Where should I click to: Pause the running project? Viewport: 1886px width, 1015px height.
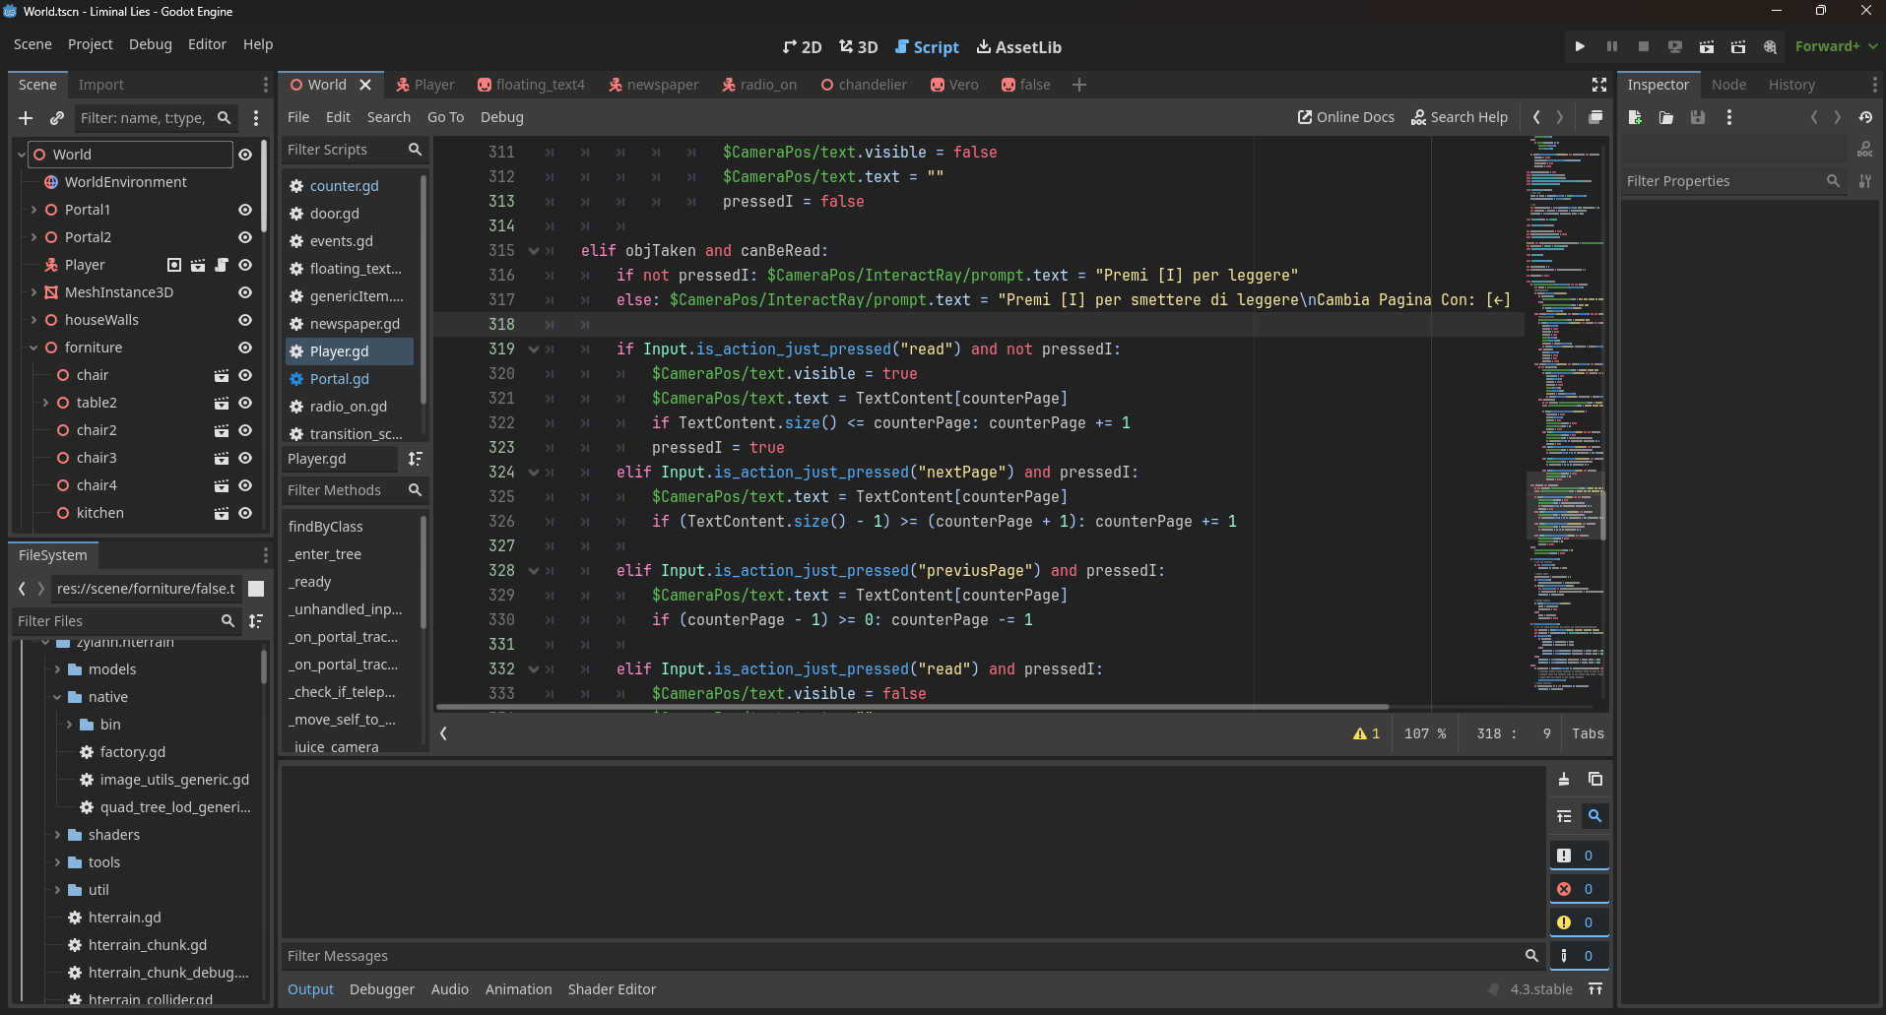pyautogui.click(x=1612, y=46)
